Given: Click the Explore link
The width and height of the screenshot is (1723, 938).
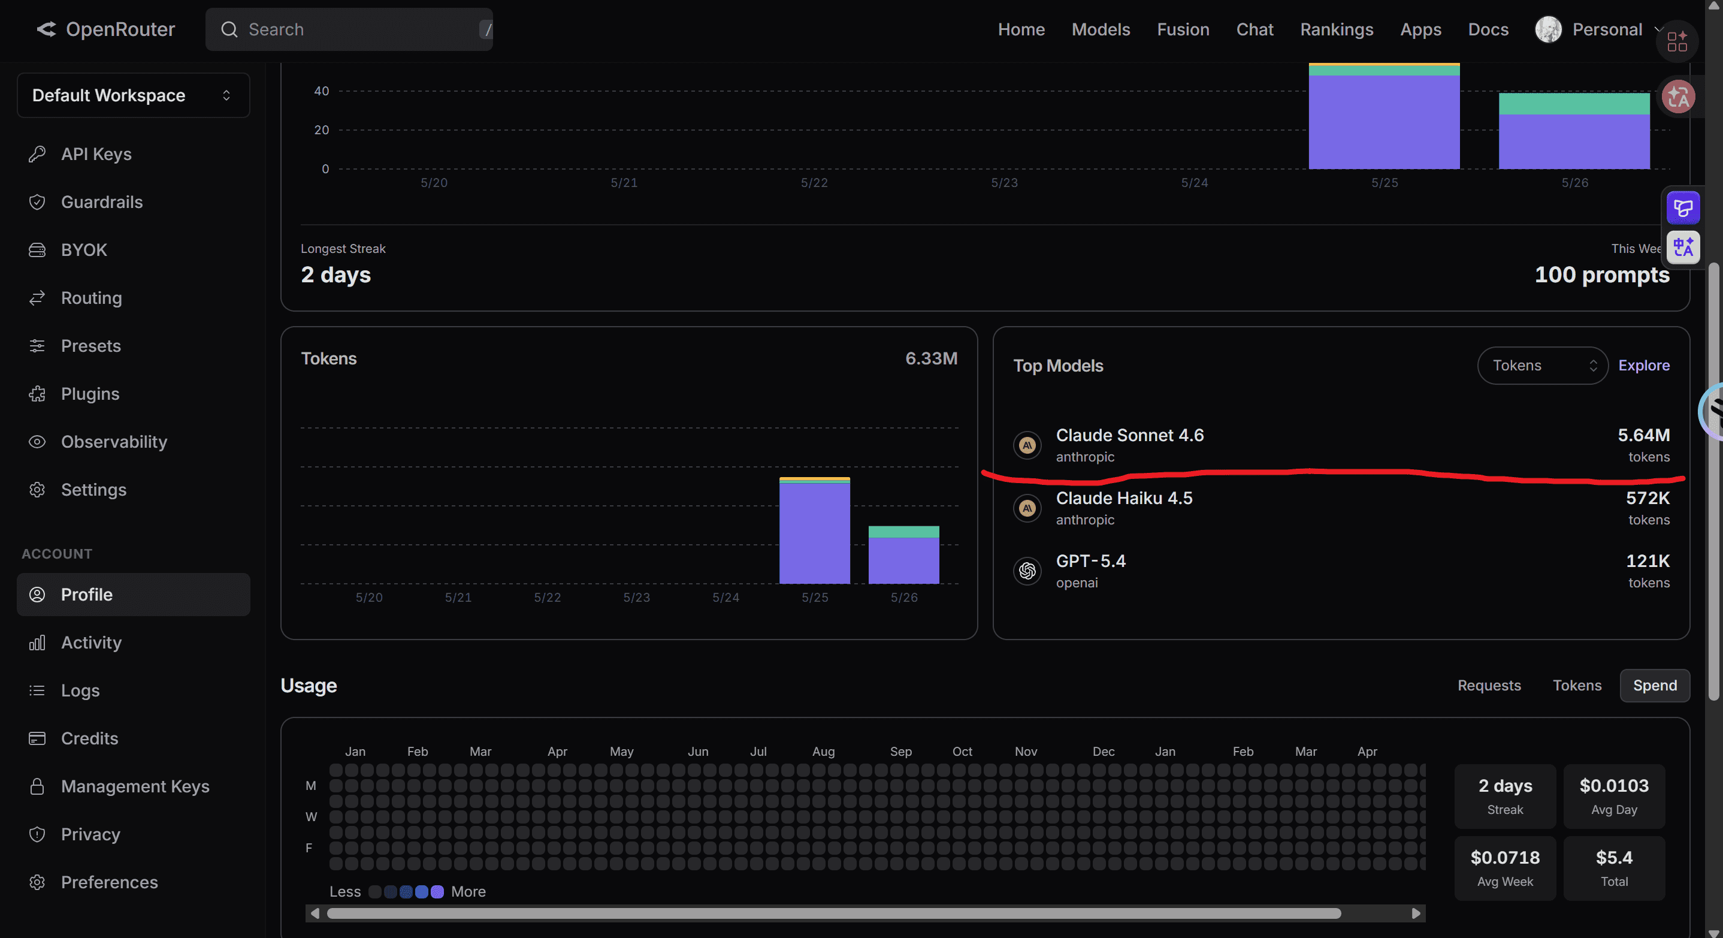Looking at the screenshot, I should (1643, 365).
